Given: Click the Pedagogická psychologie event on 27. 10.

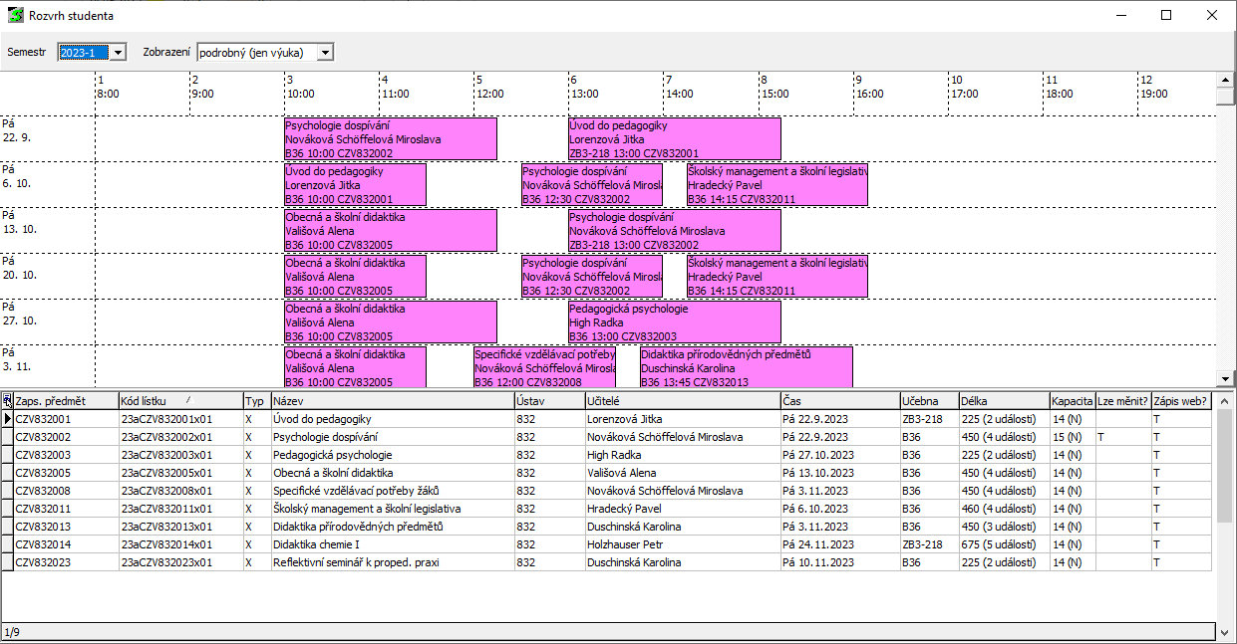Looking at the screenshot, I should 674,322.
